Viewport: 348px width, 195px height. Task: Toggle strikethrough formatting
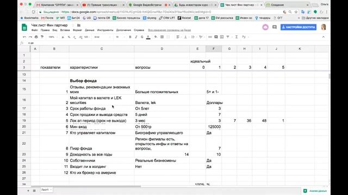point(142,37)
